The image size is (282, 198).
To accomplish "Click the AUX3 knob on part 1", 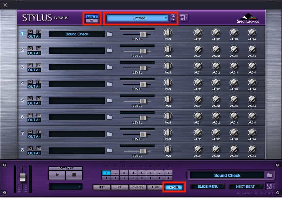I will 234,33.
